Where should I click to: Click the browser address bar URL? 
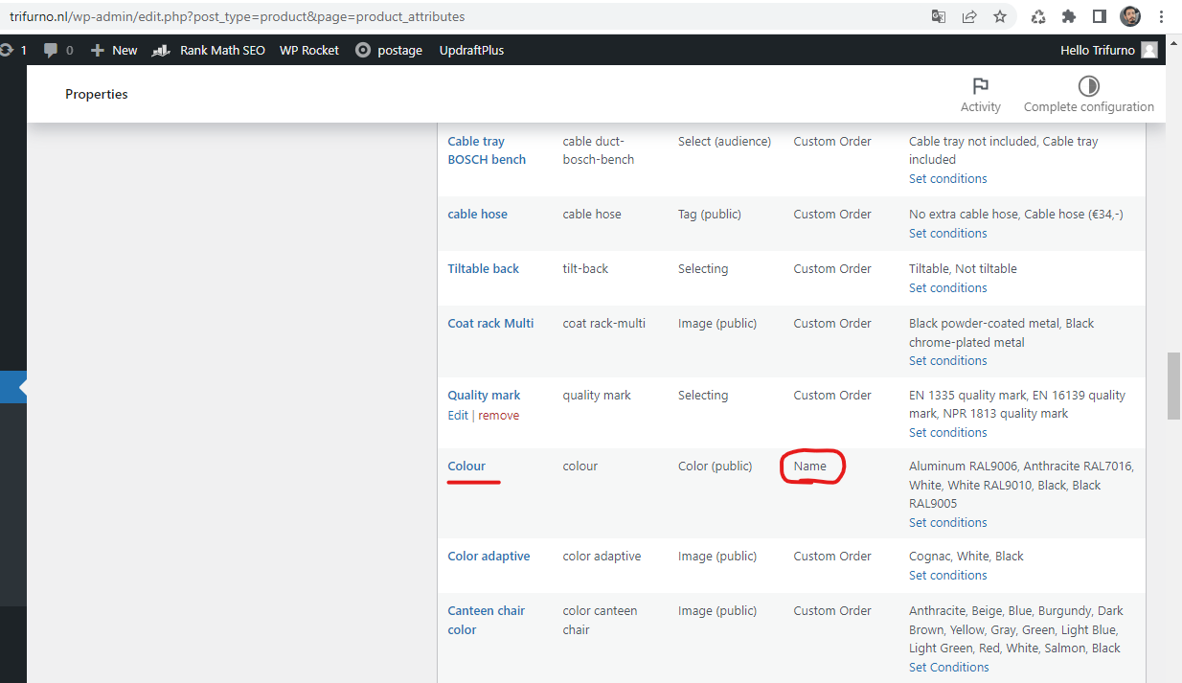(238, 16)
